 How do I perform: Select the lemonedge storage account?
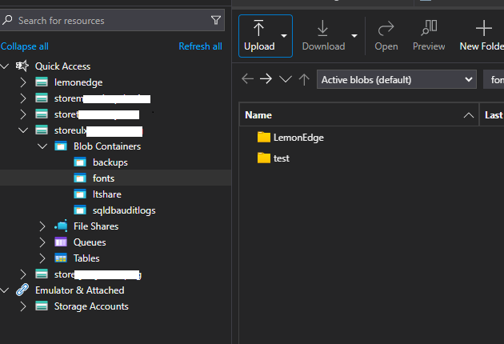(x=78, y=82)
